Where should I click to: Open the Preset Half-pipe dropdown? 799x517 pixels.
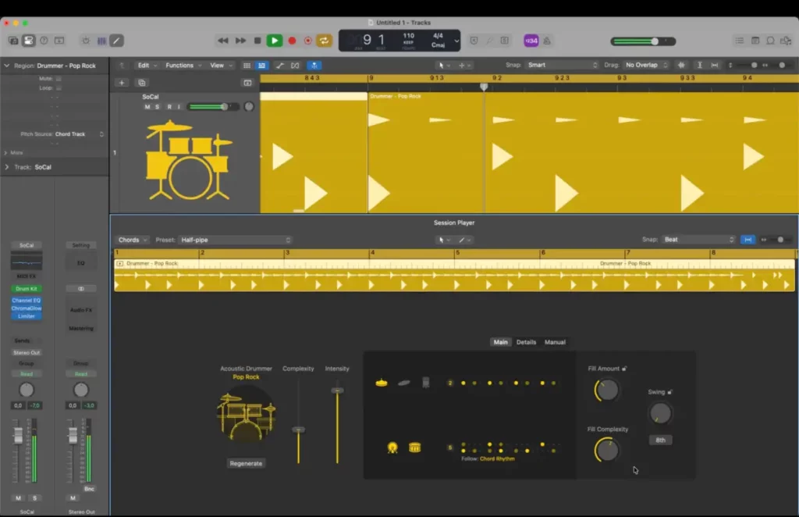click(x=234, y=240)
